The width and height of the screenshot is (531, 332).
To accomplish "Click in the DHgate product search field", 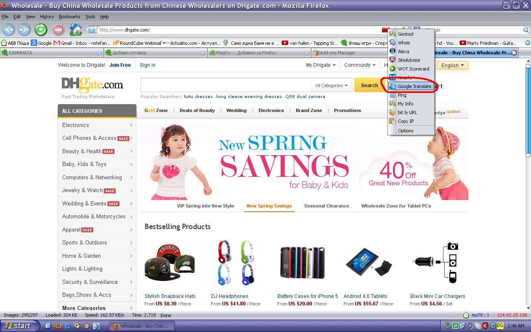I will tap(225, 85).
